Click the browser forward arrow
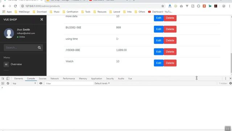Image resolution: width=232 pixels, height=131 pixels. click(10, 6)
